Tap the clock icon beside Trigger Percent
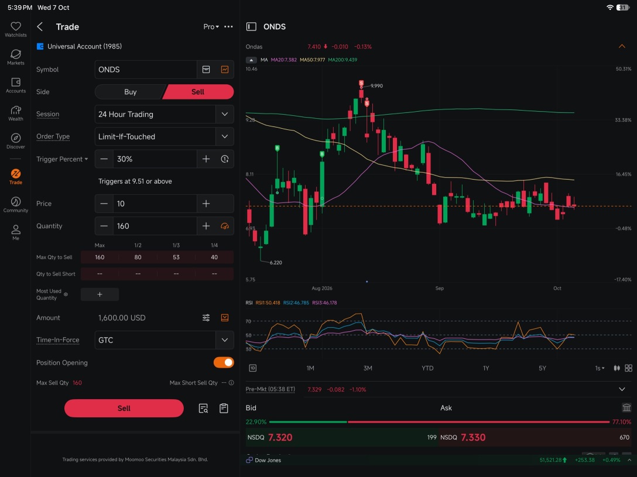The image size is (637, 477). (225, 159)
